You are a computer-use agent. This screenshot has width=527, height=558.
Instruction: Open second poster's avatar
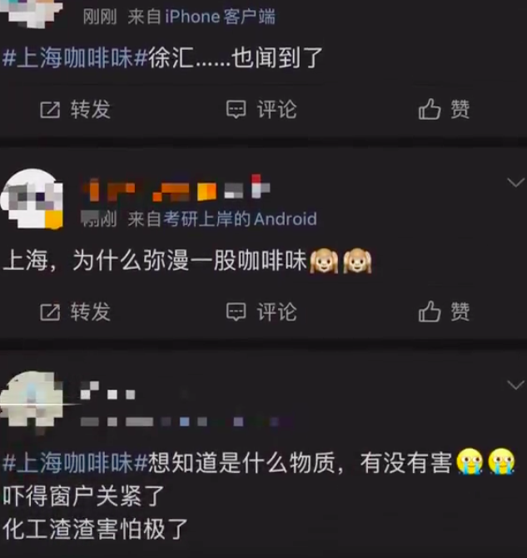click(32, 198)
